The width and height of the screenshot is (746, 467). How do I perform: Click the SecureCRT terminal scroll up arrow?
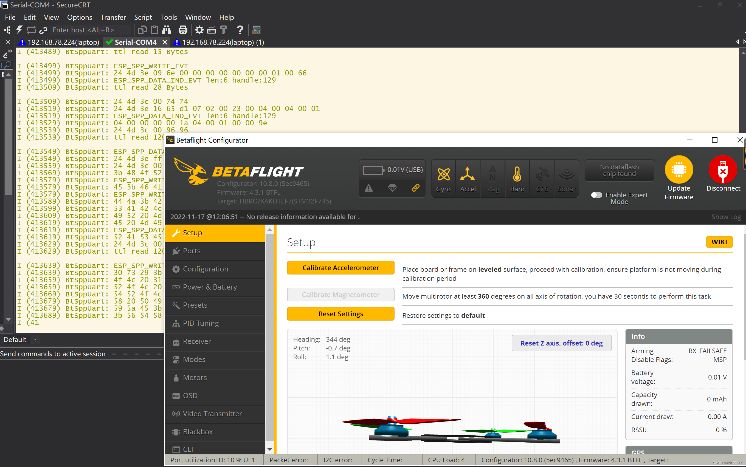coord(743,53)
